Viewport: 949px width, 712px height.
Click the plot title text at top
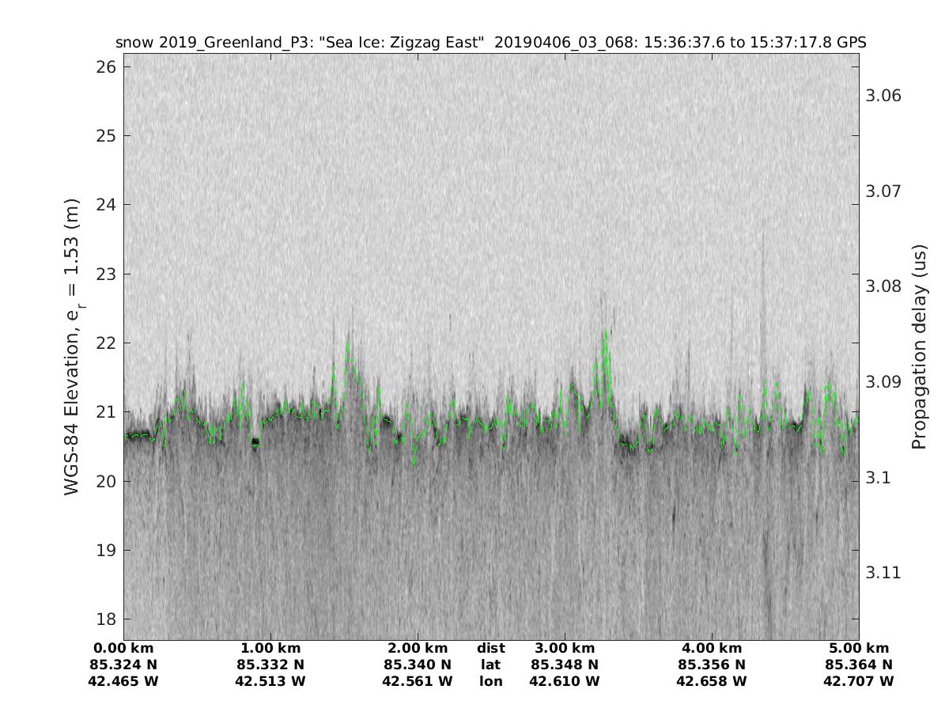(490, 42)
